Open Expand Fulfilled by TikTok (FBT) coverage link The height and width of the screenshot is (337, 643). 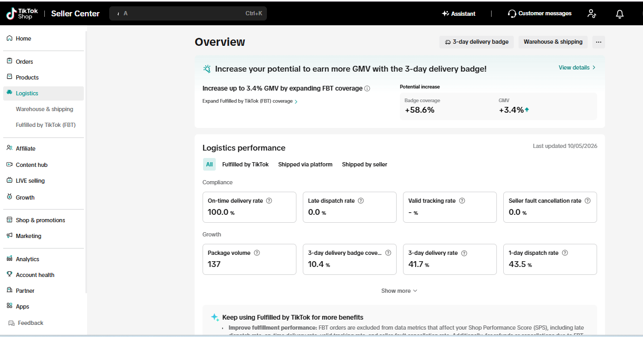(x=250, y=101)
